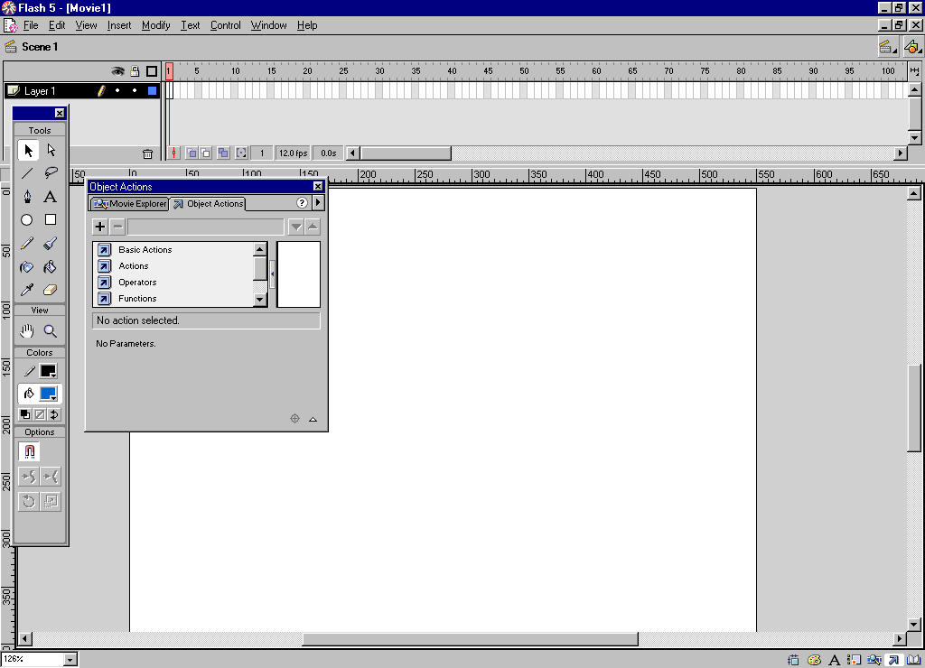Expand the Functions category
This screenshot has width=925, height=668.
coord(137,298)
